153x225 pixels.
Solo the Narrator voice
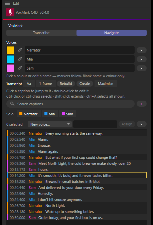tap(28, 114)
